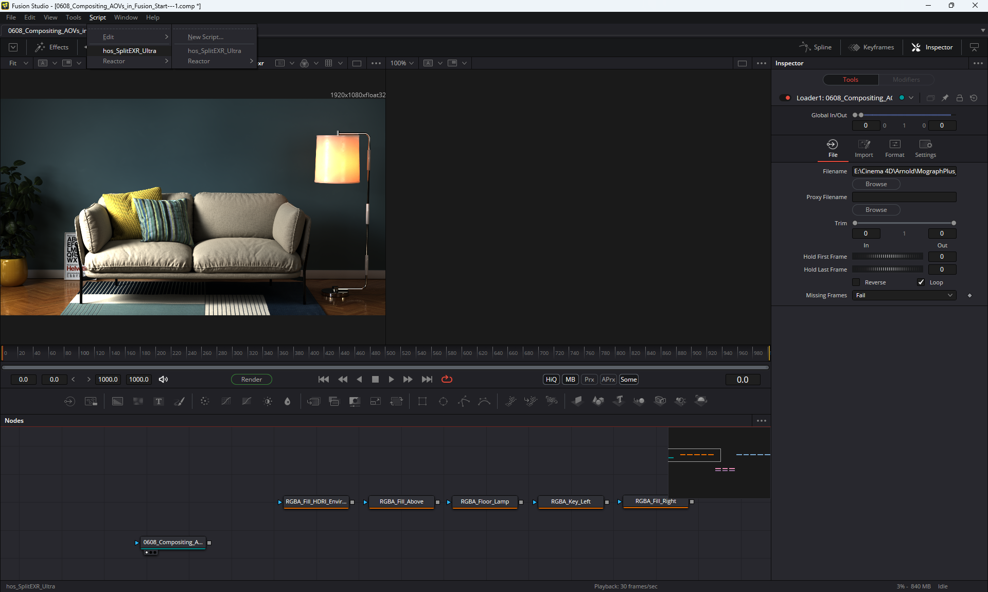988x592 pixels.
Task: Toggle MB motion blur button
Action: pyautogui.click(x=570, y=379)
